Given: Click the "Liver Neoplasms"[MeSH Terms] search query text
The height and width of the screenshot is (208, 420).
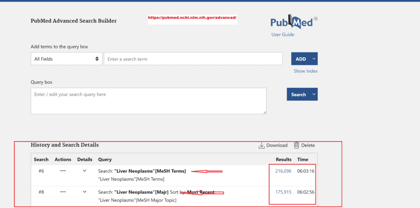Looking at the screenshot, I should (150, 171).
